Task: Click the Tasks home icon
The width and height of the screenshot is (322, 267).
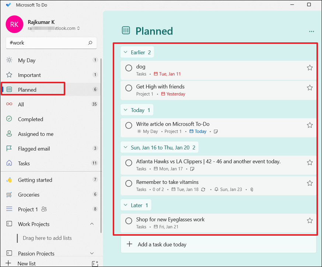Action: point(9,163)
